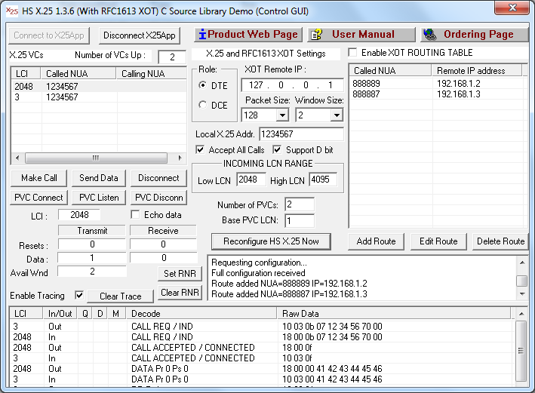Open the Ordering Page

[x=475, y=35]
